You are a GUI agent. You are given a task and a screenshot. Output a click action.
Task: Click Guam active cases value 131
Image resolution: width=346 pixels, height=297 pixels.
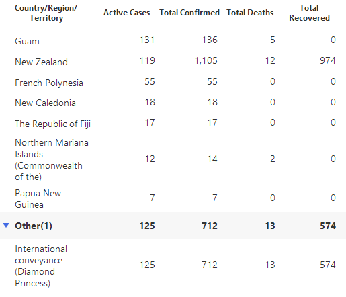(147, 40)
